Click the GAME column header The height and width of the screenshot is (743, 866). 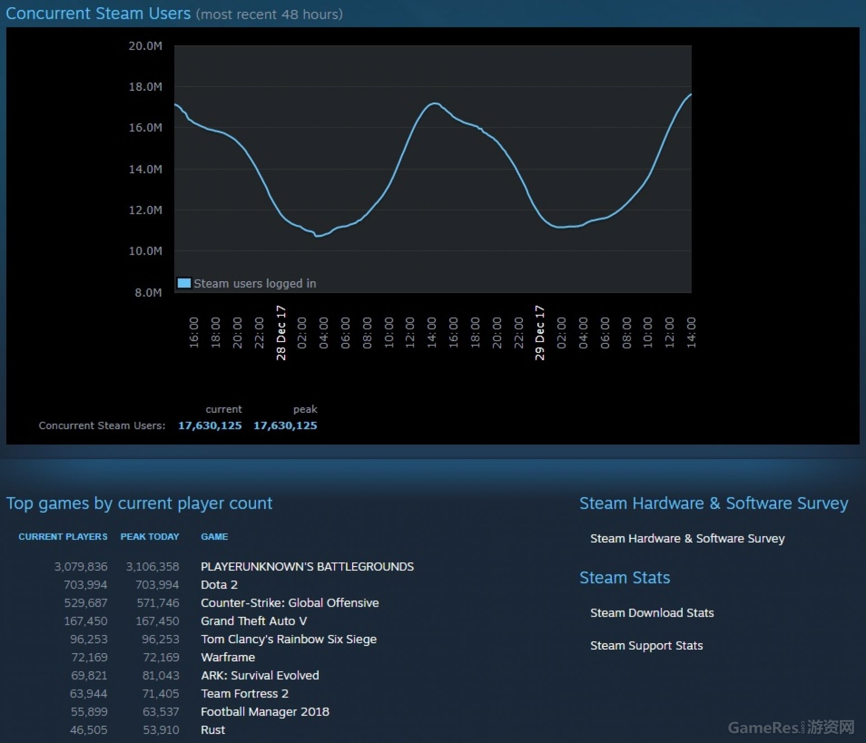click(214, 537)
